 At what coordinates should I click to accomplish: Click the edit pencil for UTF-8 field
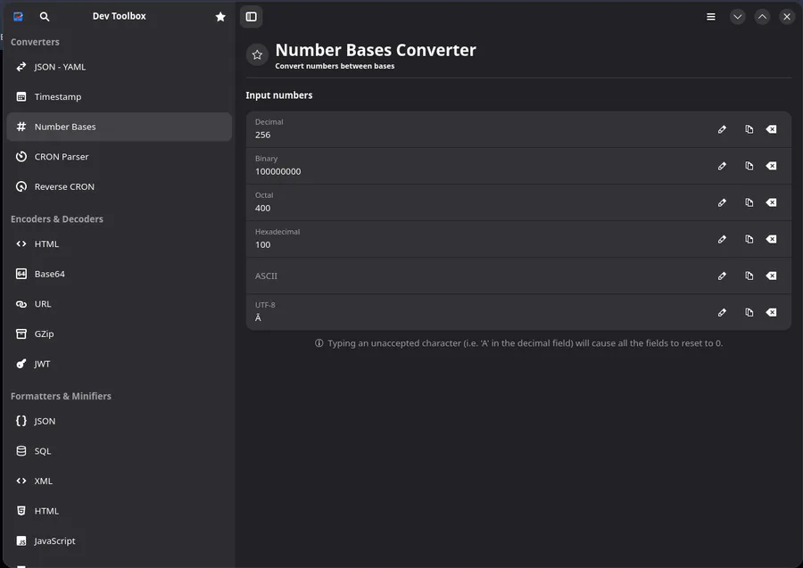(723, 312)
